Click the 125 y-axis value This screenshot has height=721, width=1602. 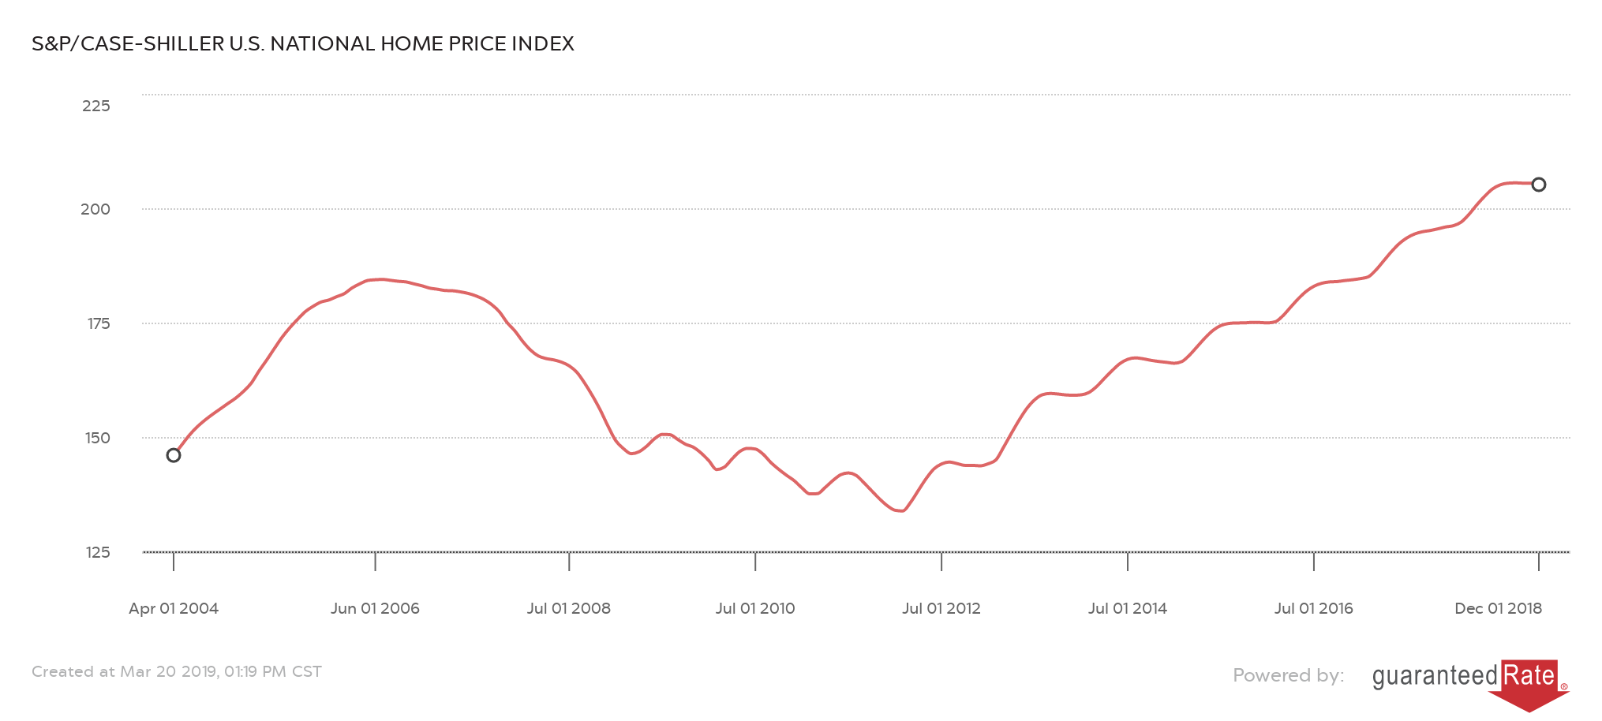point(97,552)
